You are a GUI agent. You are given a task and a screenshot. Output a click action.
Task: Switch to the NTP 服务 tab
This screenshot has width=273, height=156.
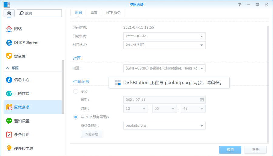(x=113, y=13)
